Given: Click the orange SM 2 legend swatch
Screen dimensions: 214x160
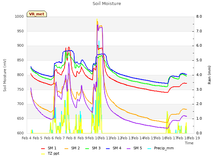Looking at the screenshot, I should pyautogui.click(x=67, y=149).
